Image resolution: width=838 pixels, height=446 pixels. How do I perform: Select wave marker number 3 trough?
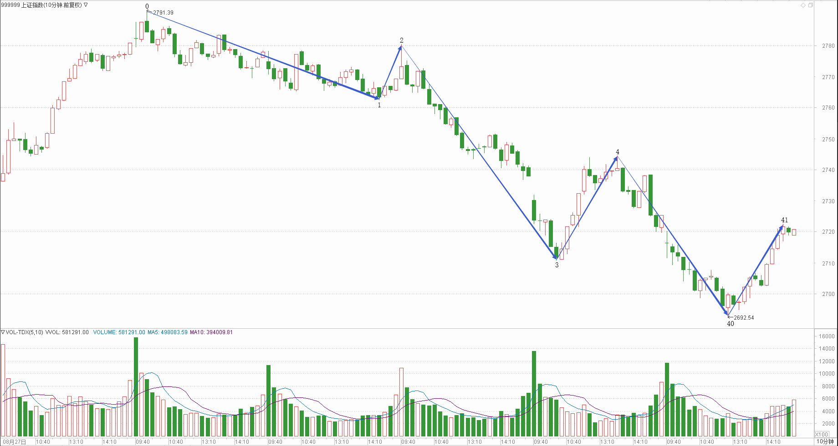557,265
